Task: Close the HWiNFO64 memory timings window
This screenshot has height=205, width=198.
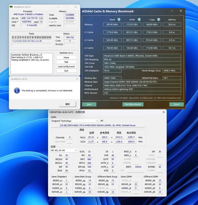Action: coord(163,112)
